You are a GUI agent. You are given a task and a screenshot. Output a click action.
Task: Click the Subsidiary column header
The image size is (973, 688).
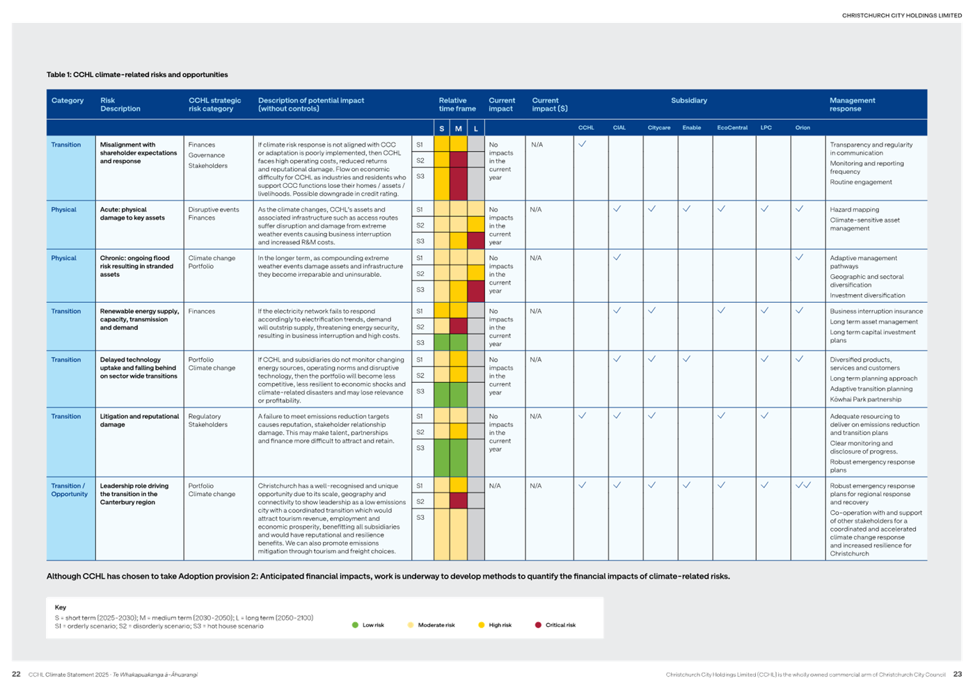(688, 101)
